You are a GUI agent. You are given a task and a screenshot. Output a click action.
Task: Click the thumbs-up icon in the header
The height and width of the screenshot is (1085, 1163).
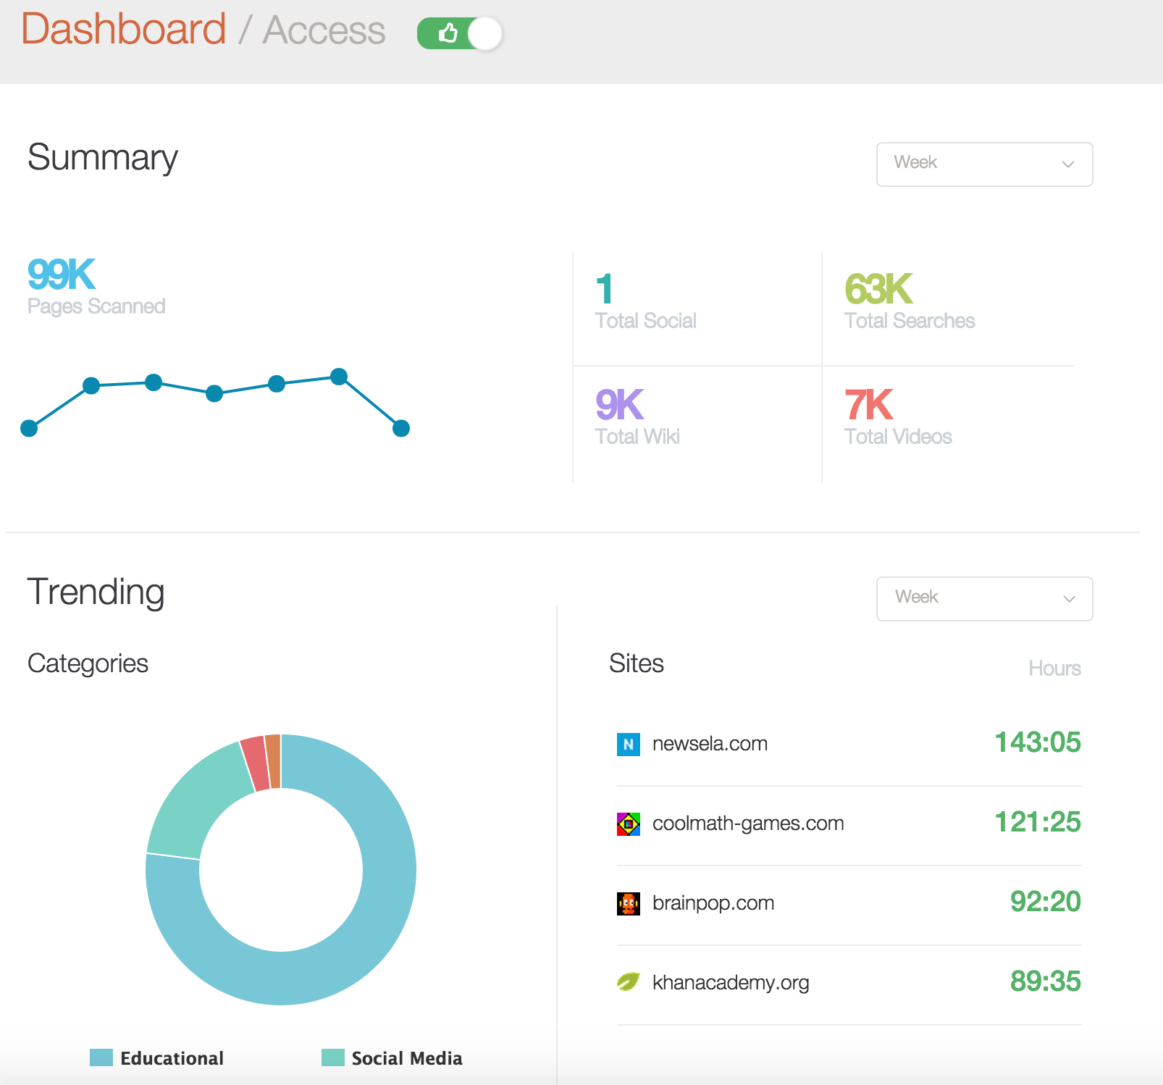tap(448, 33)
